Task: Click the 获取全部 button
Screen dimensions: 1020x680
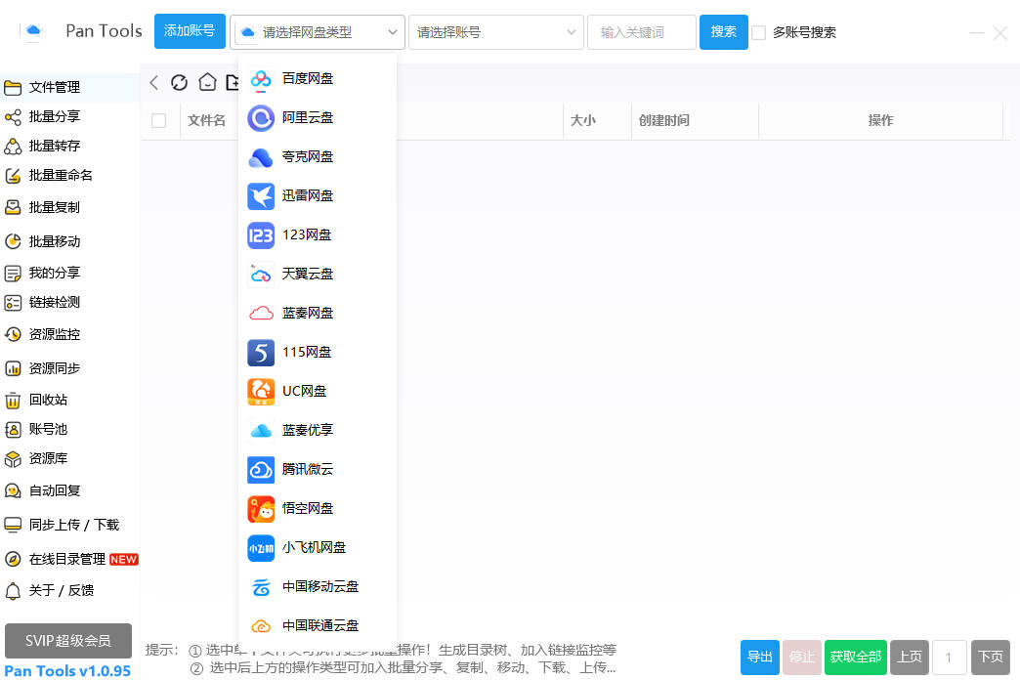Action: coord(855,657)
